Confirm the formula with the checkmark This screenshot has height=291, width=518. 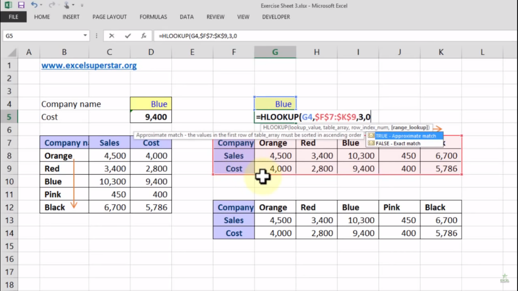[x=128, y=36]
